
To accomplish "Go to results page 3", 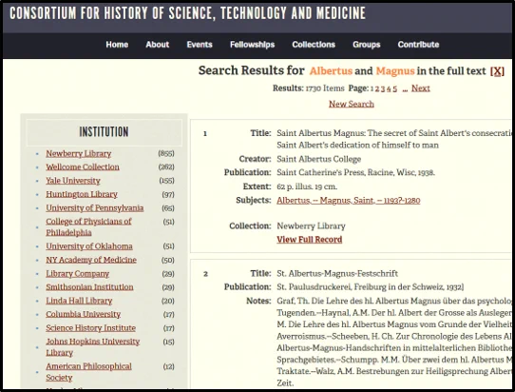I will point(383,88).
